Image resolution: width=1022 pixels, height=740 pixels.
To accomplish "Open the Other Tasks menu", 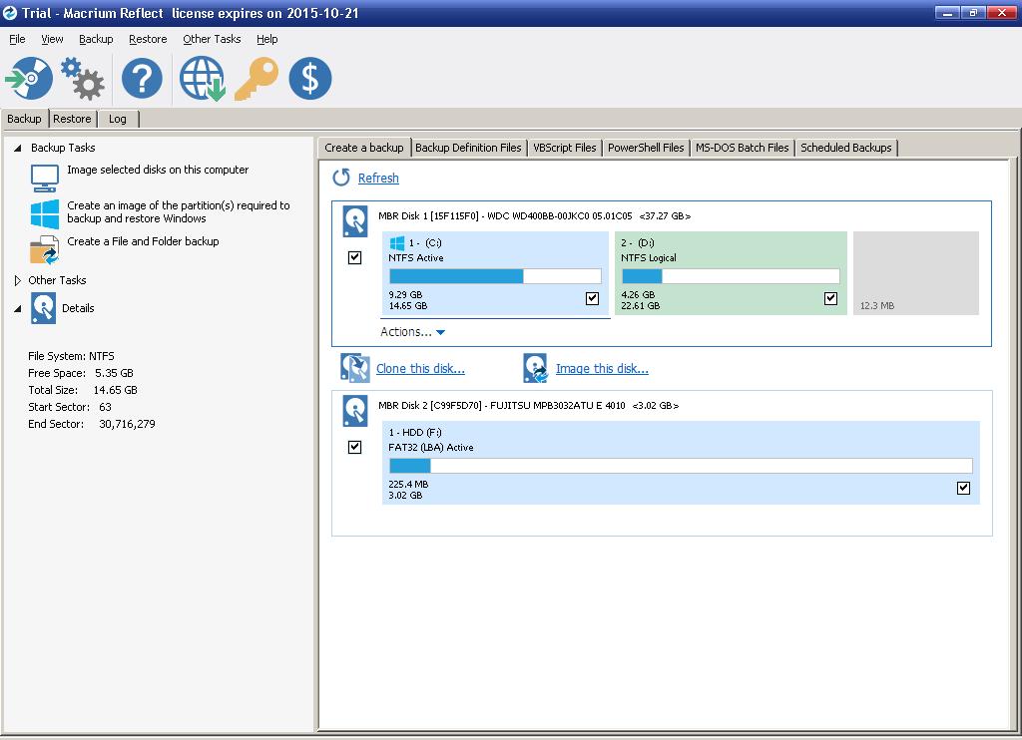I will pos(212,39).
